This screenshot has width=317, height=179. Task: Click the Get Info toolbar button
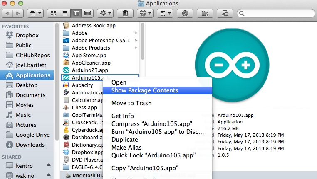pyautogui.click(x=185, y=14)
